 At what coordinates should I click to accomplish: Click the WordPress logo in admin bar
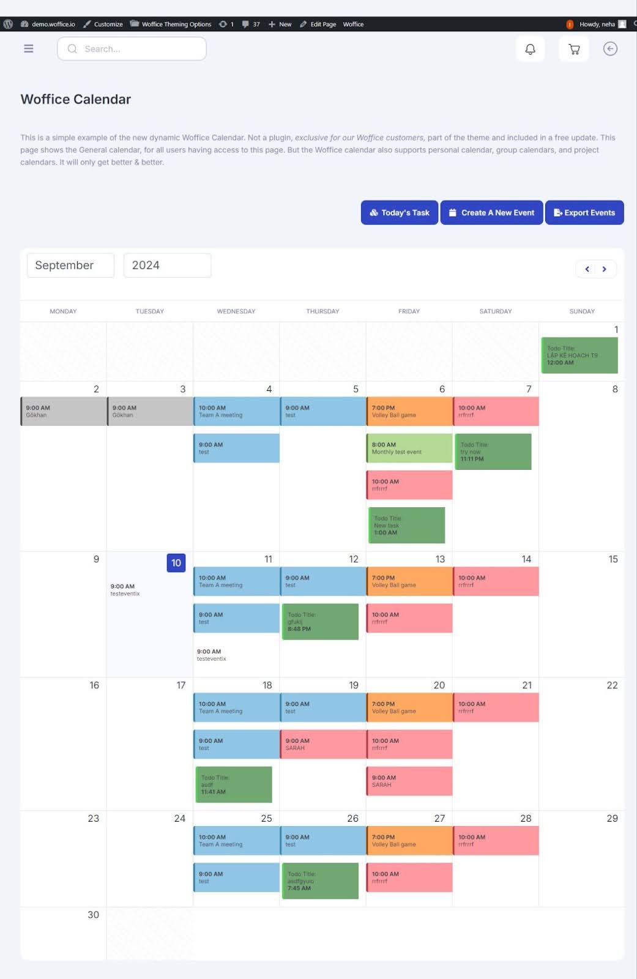pos(8,24)
